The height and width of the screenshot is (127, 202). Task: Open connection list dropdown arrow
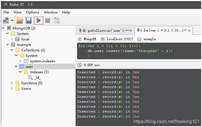12,20
